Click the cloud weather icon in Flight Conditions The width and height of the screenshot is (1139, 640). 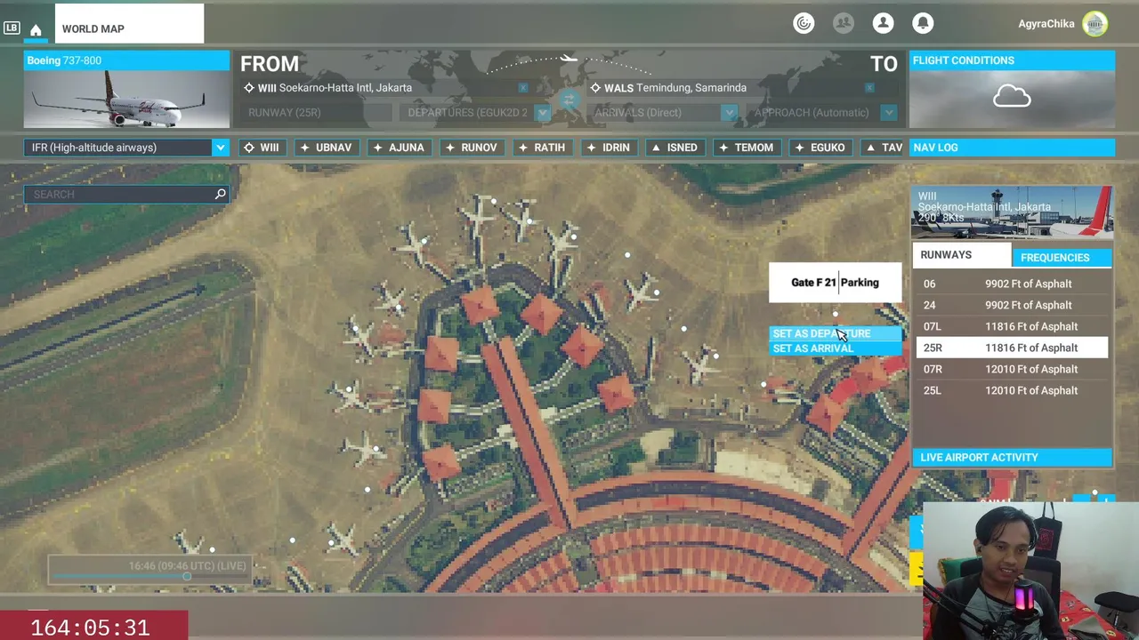pos(1012,96)
